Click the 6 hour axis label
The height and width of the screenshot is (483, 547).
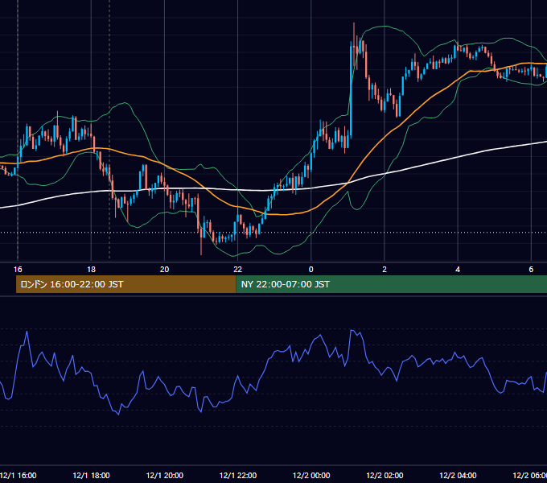(531, 270)
